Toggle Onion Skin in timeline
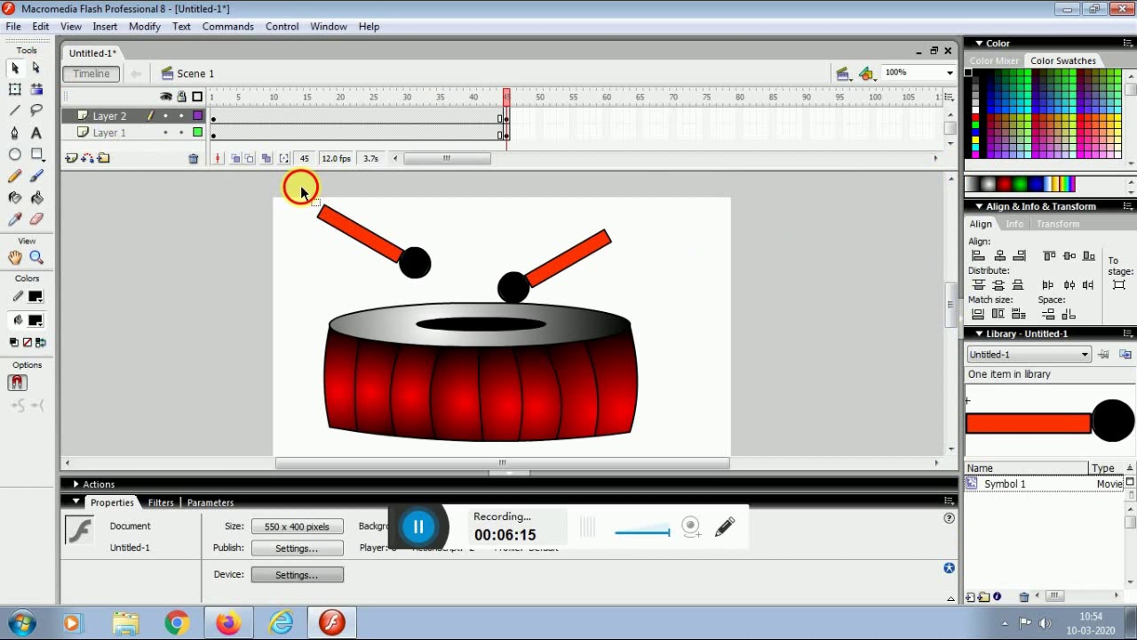Viewport: 1137px width, 640px height. [235, 158]
